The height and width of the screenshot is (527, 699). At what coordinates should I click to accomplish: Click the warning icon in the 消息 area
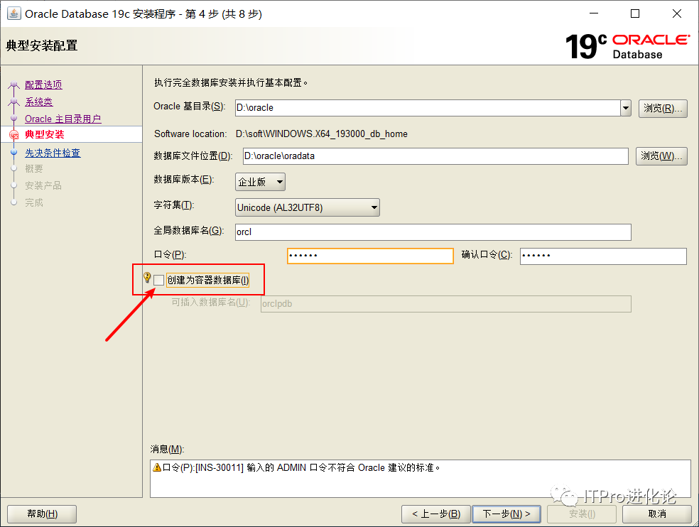pos(157,467)
